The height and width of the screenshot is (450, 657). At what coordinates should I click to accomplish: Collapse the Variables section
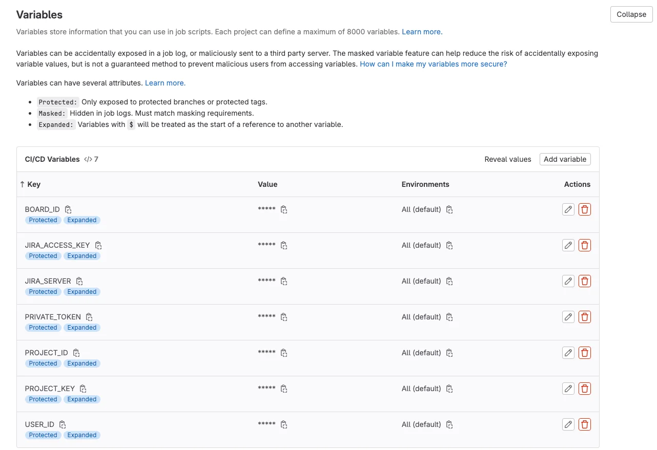(631, 14)
